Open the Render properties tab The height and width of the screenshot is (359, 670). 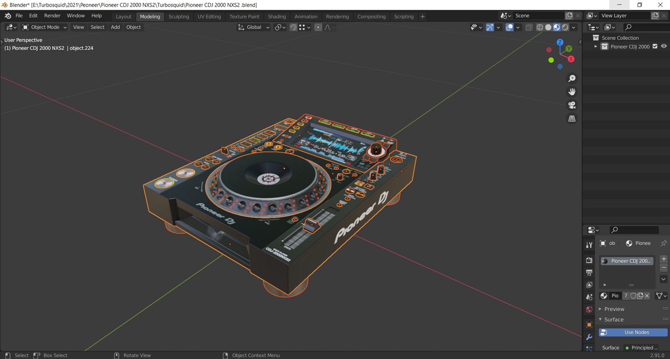[589, 260]
